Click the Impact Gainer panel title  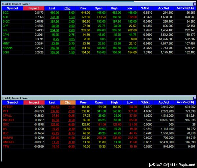point(16,4)
